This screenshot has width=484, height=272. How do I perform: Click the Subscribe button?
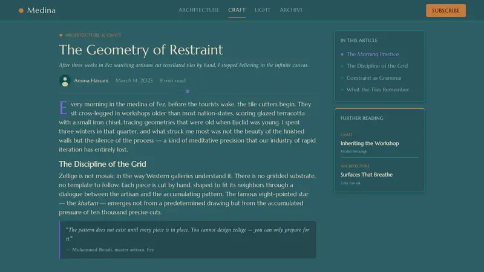tap(446, 10)
